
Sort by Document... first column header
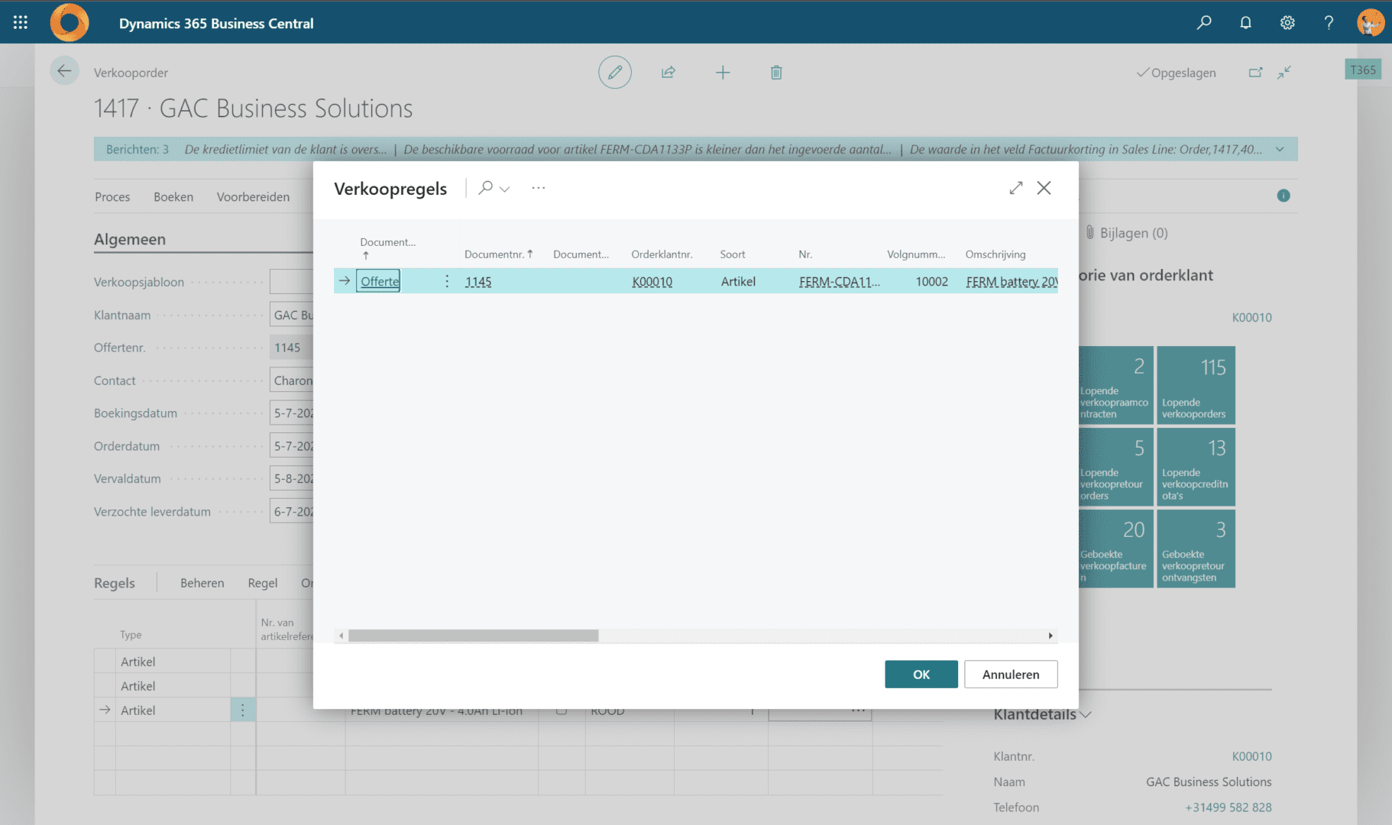tap(387, 247)
